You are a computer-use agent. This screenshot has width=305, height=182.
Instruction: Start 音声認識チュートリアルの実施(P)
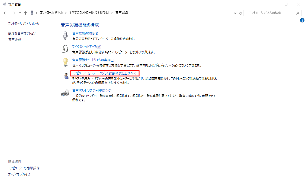pos(93,60)
